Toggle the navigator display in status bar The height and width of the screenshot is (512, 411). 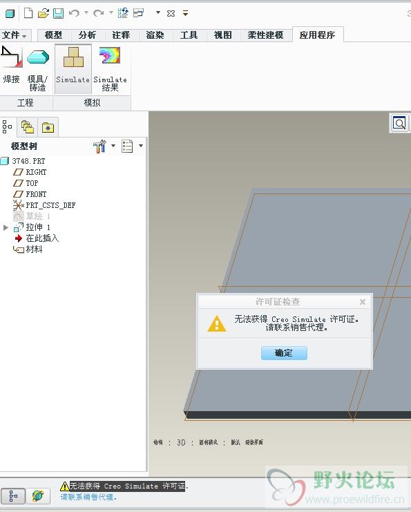[13, 496]
